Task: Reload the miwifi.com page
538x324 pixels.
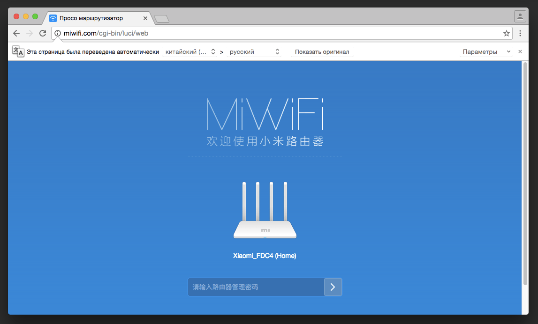Action: click(x=43, y=33)
